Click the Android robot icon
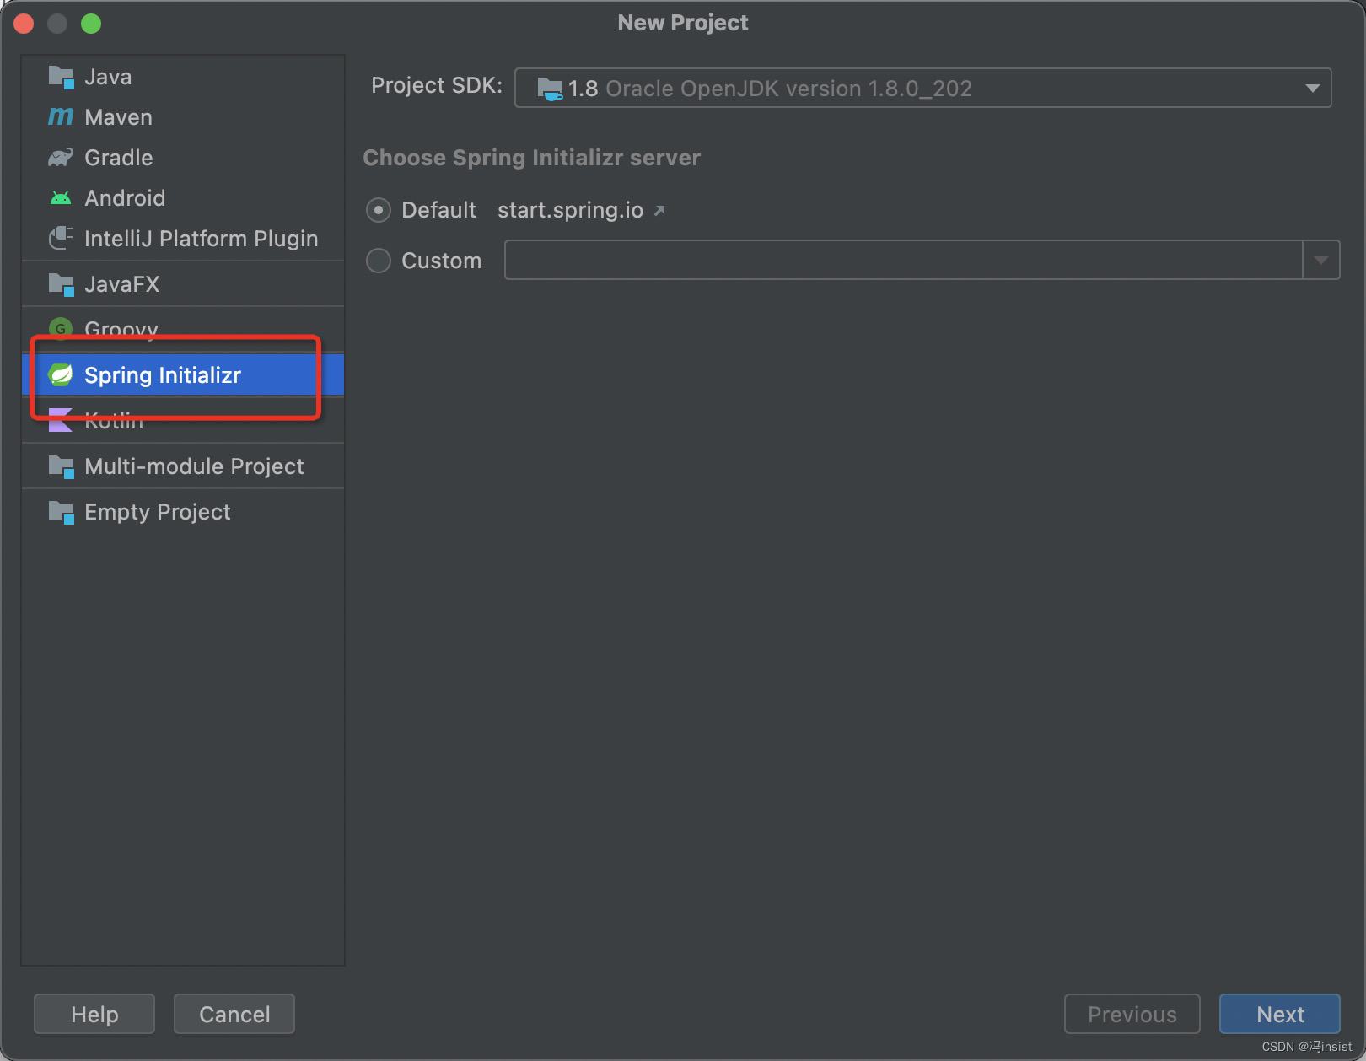 pos(61,198)
